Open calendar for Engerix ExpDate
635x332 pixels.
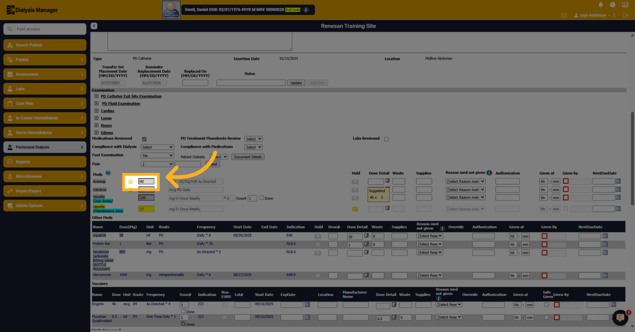[307, 305]
